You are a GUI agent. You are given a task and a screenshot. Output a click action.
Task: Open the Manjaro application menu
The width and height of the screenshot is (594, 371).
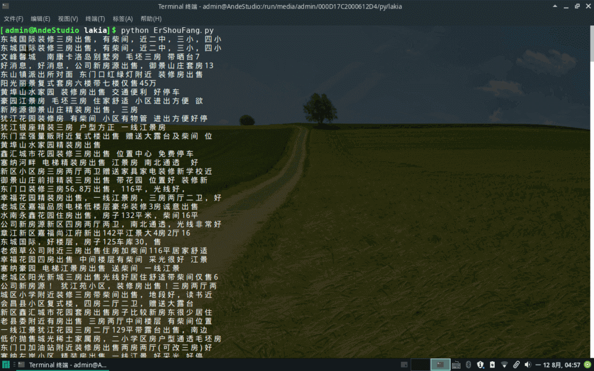pos(6,365)
